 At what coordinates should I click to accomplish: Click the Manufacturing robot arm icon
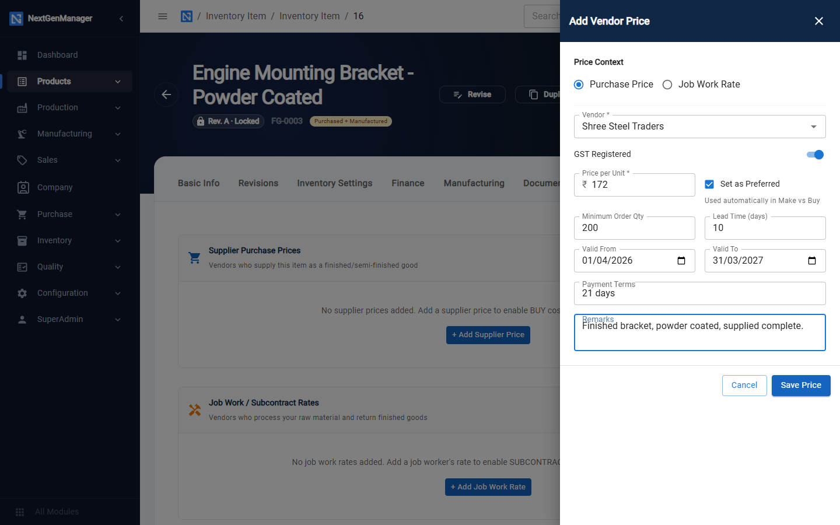[22, 134]
